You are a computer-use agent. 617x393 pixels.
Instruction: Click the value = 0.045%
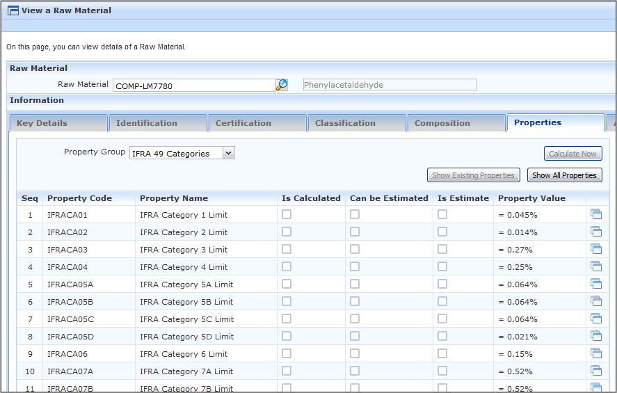518,215
